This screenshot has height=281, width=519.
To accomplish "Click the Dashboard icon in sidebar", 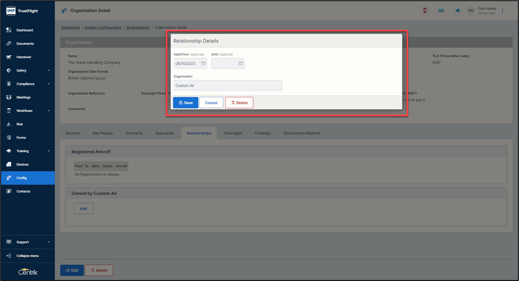I will tap(9, 30).
